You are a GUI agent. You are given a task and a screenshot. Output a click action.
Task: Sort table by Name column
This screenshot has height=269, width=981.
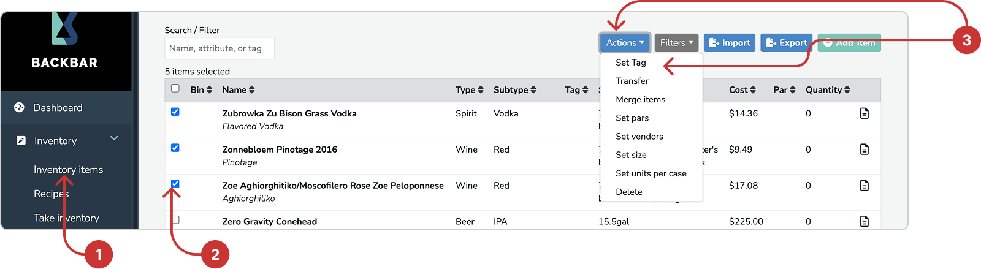pos(239,90)
